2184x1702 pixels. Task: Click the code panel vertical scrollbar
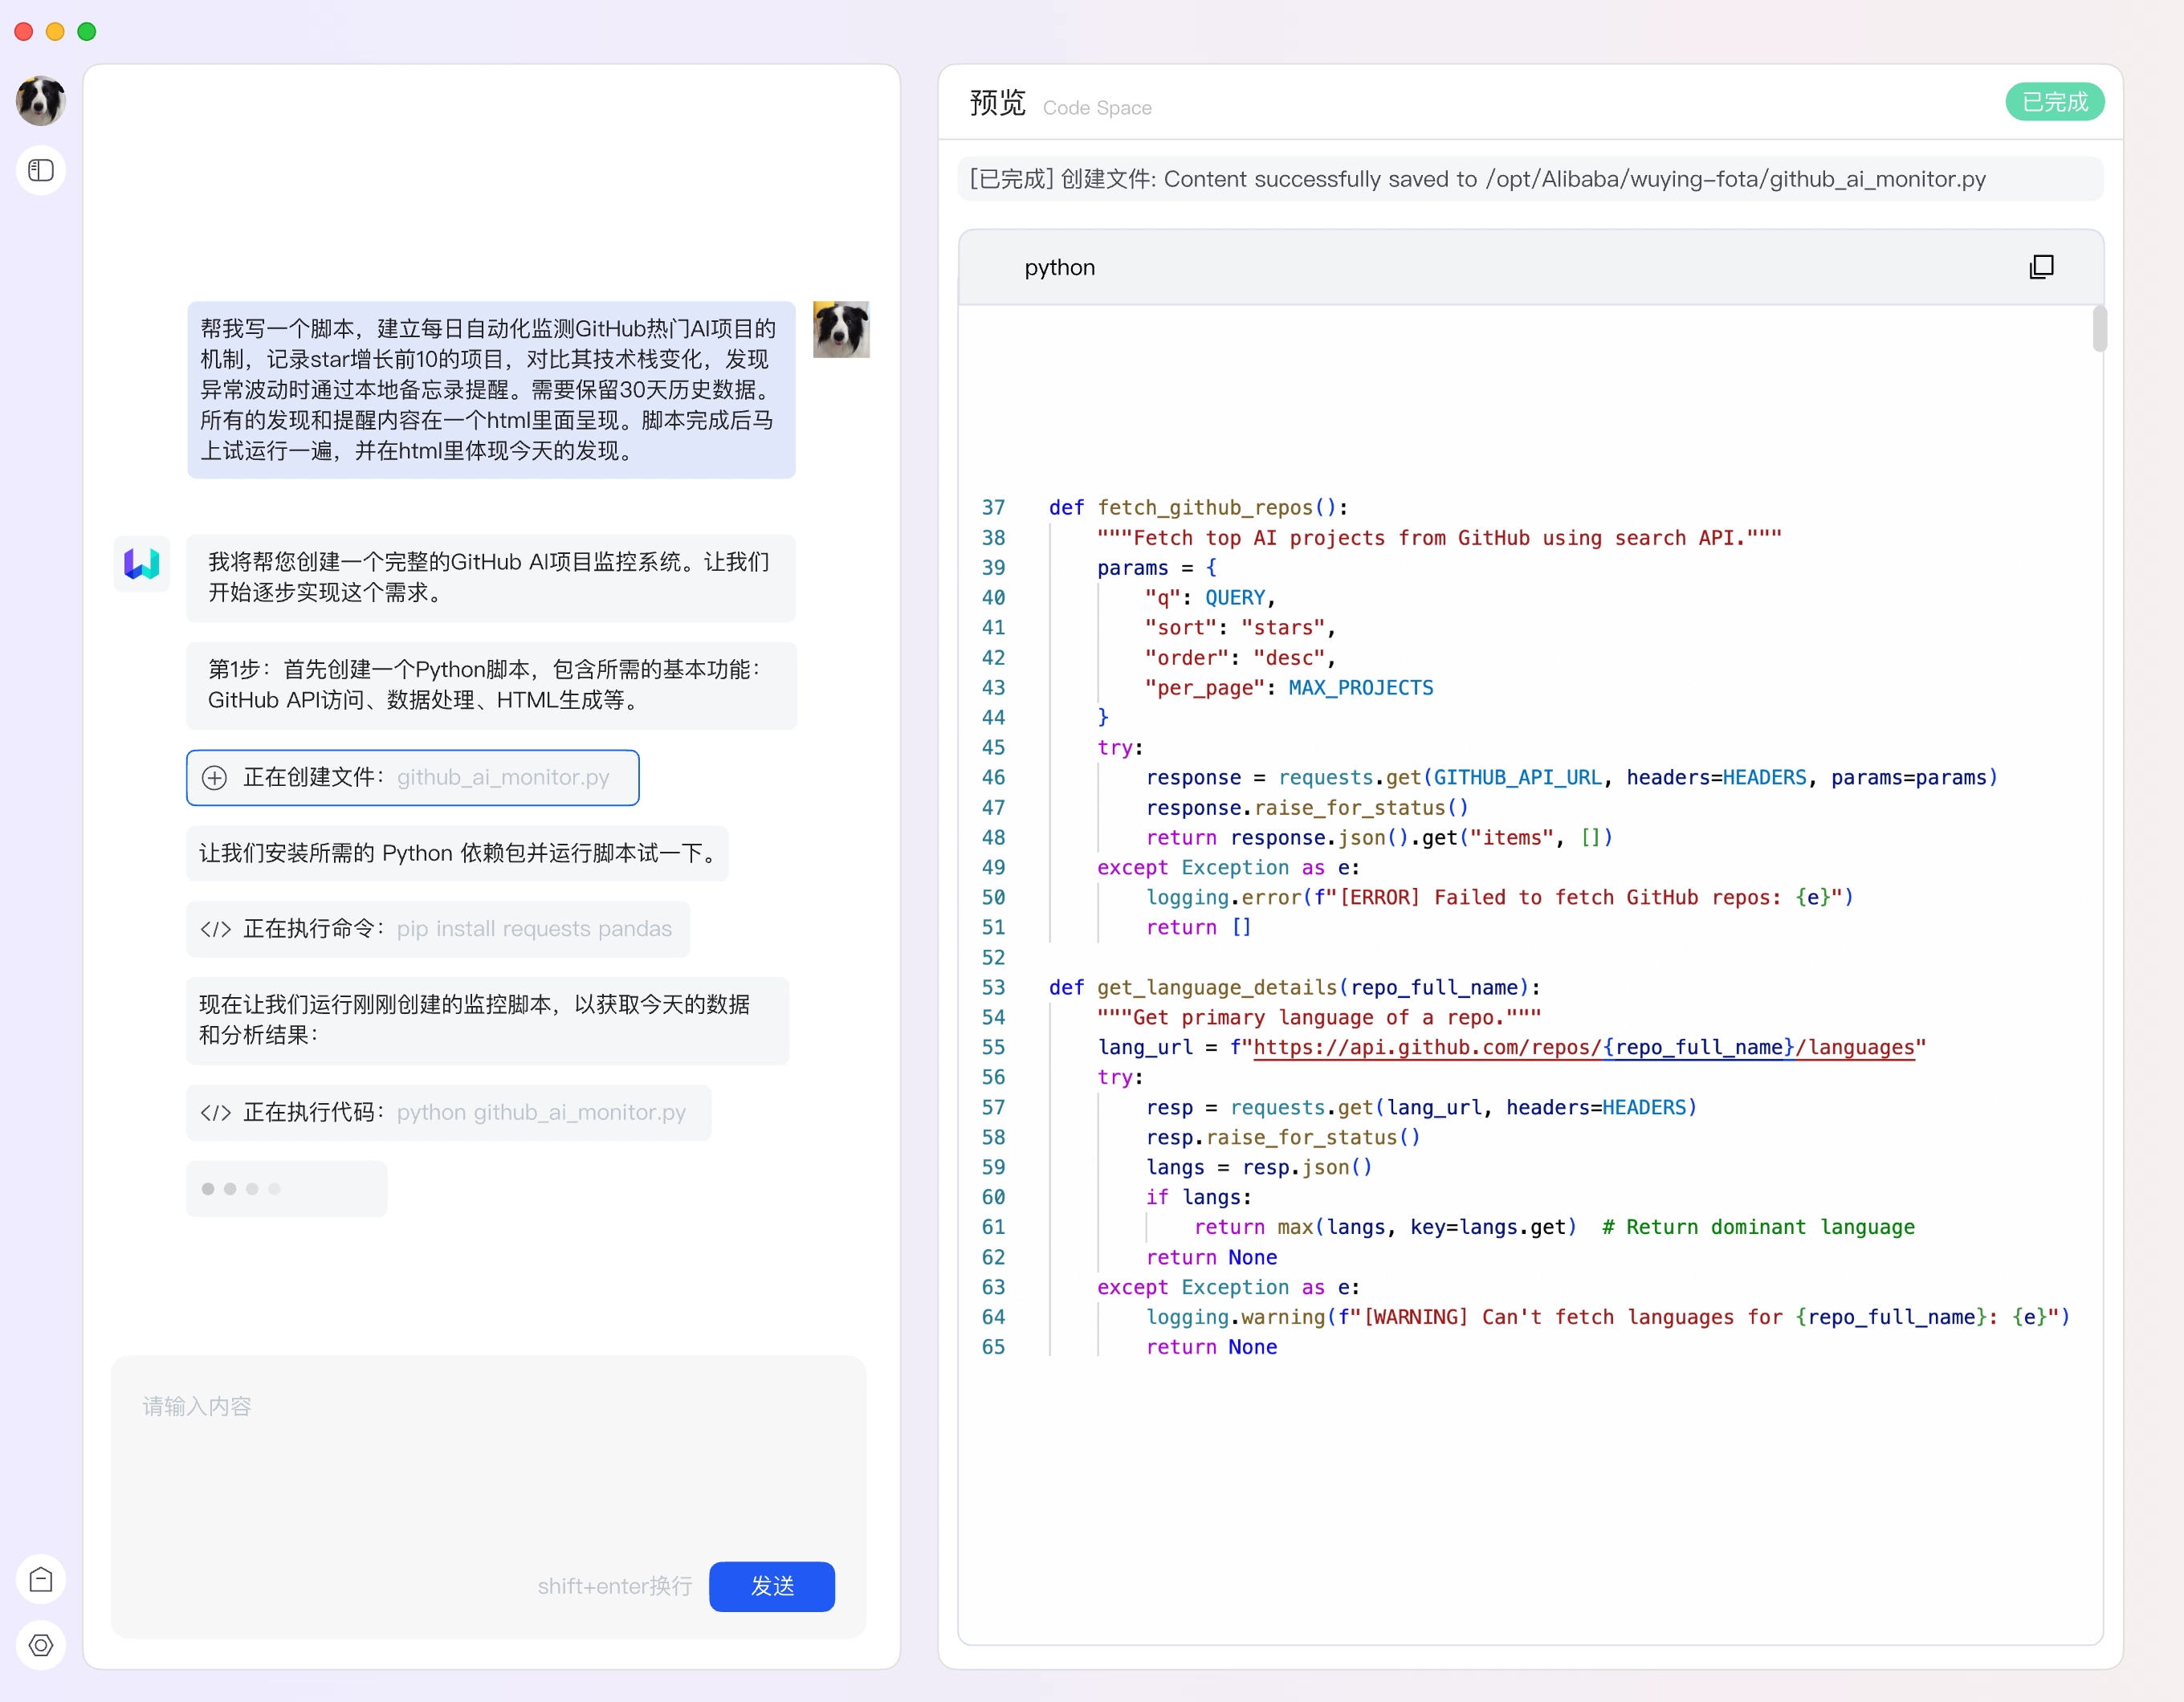click(2099, 330)
